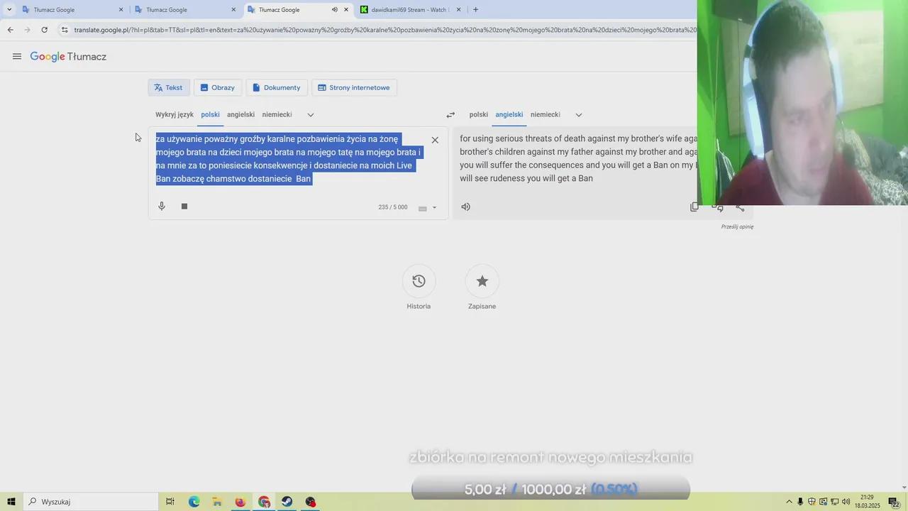Select angielski as target language
The height and width of the screenshot is (511, 908).
click(509, 114)
